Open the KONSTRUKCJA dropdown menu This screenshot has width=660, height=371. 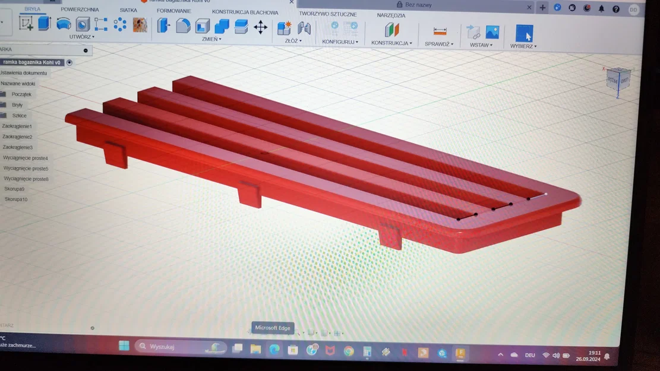point(391,43)
